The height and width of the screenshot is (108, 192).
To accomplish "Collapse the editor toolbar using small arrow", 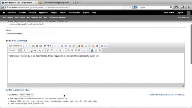I will [183, 51].
